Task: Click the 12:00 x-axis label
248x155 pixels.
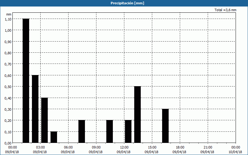Action: click(x=124, y=148)
